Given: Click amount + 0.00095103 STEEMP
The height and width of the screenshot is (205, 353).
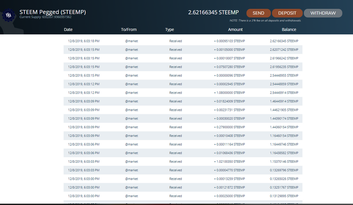Looking at the screenshot, I should [x=229, y=41].
